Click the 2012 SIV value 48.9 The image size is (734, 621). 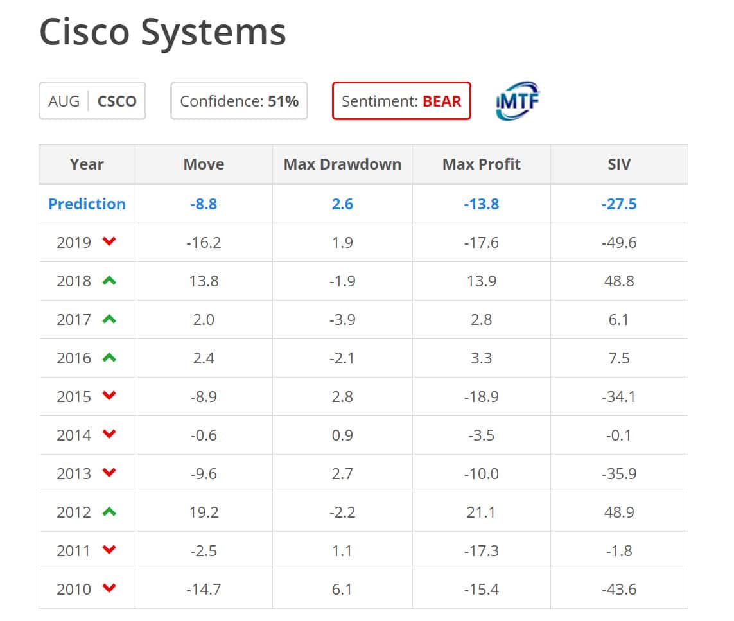619,512
